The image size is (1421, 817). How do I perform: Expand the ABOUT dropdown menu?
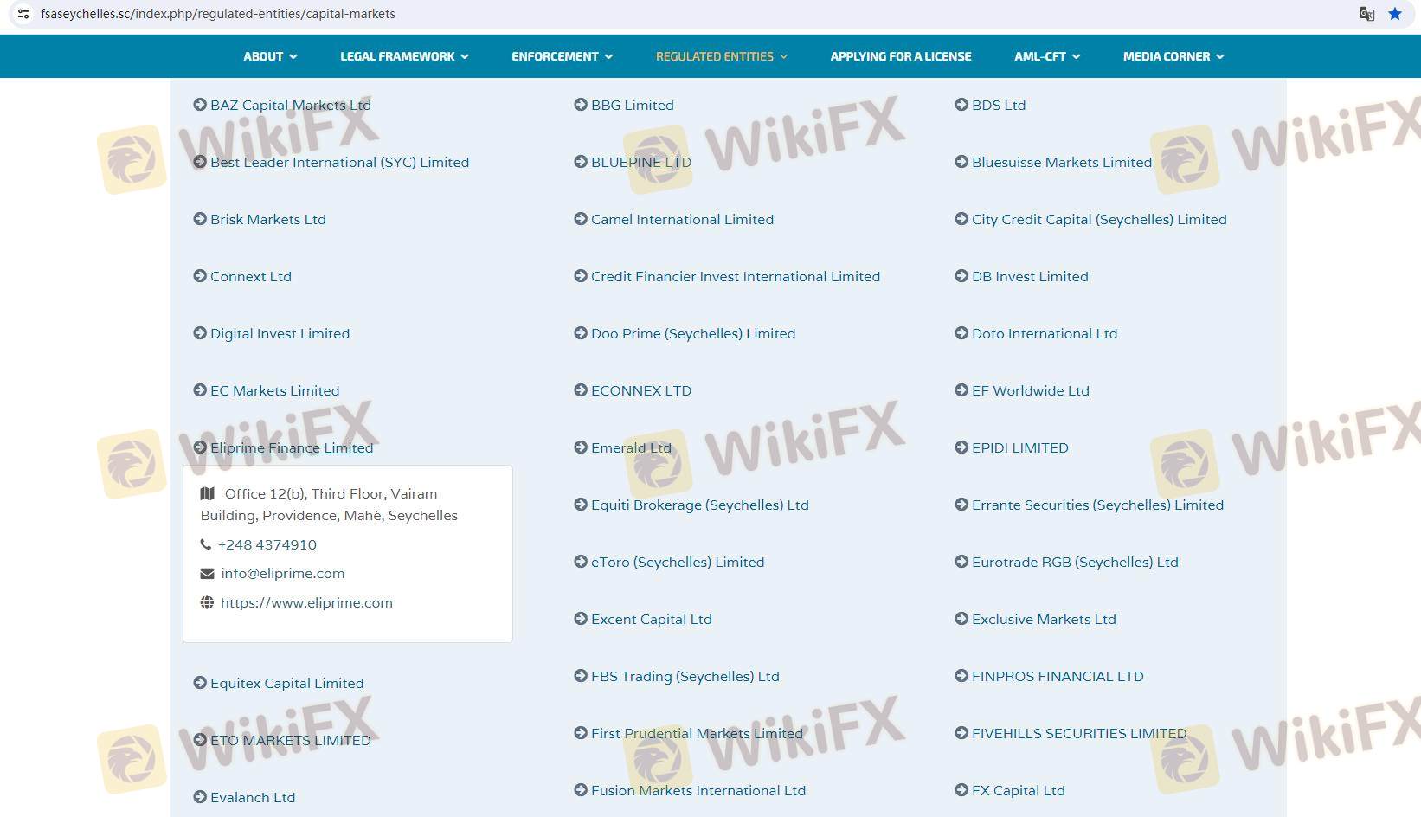click(x=270, y=56)
